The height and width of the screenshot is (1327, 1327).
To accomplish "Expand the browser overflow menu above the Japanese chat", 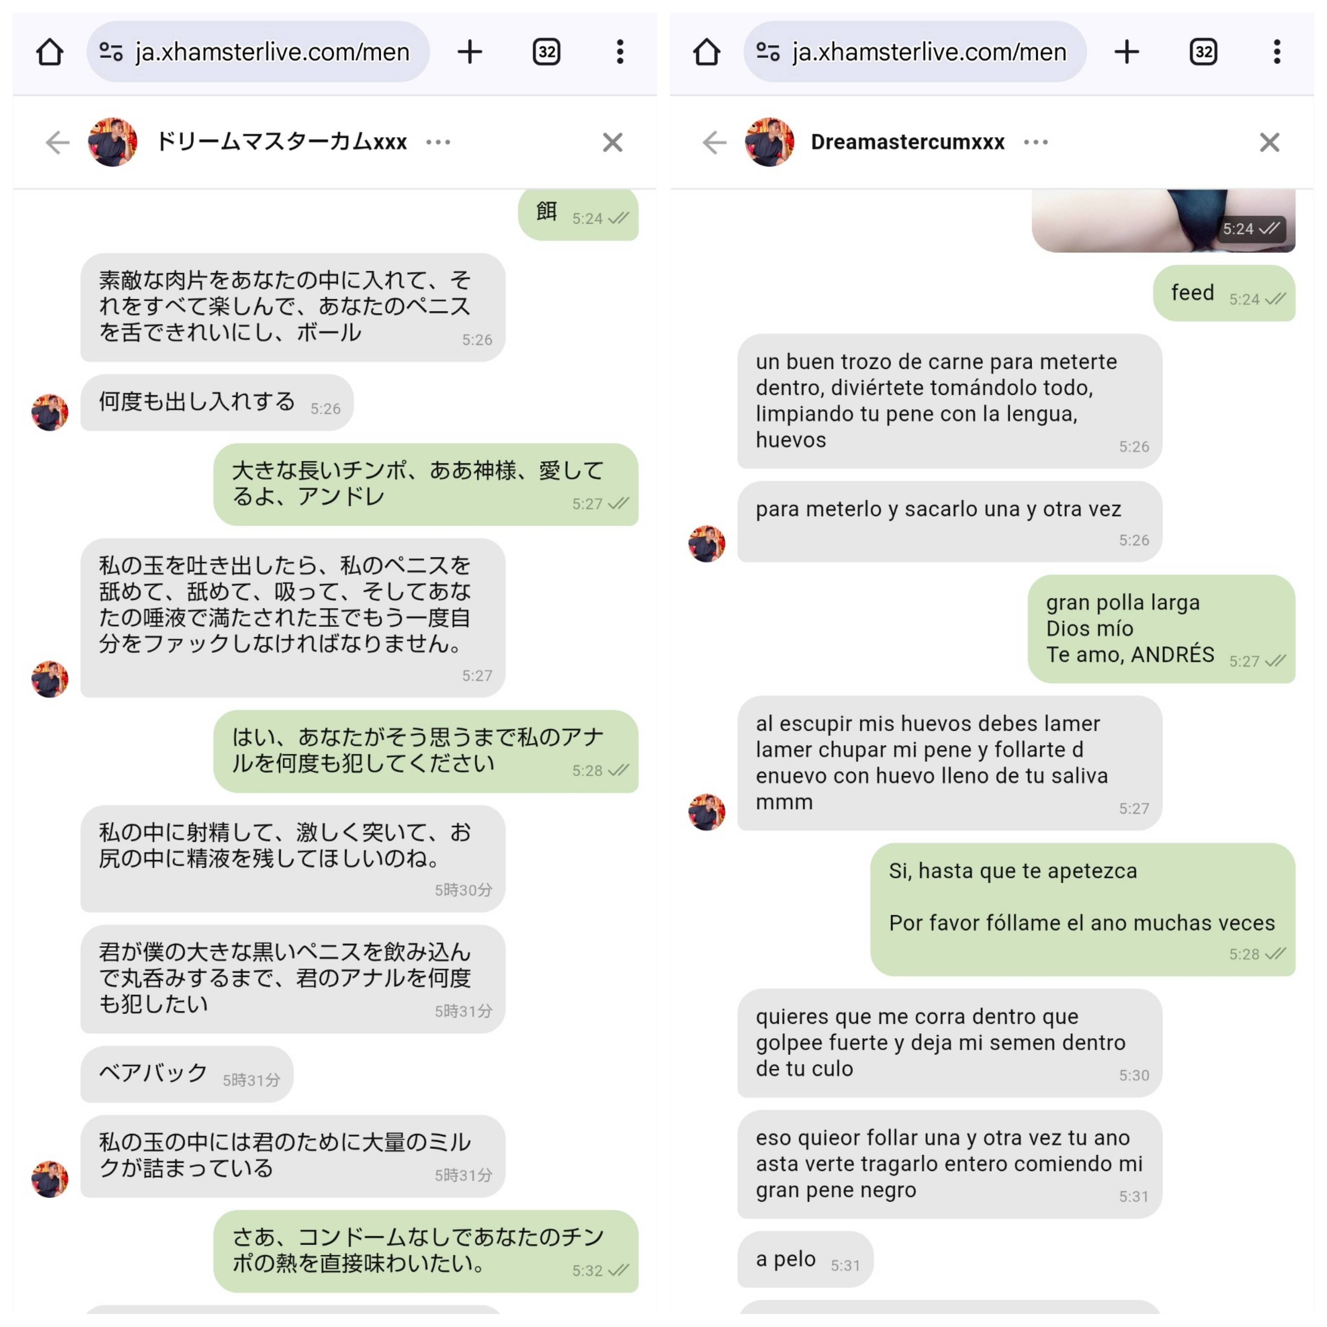I will (x=619, y=51).
